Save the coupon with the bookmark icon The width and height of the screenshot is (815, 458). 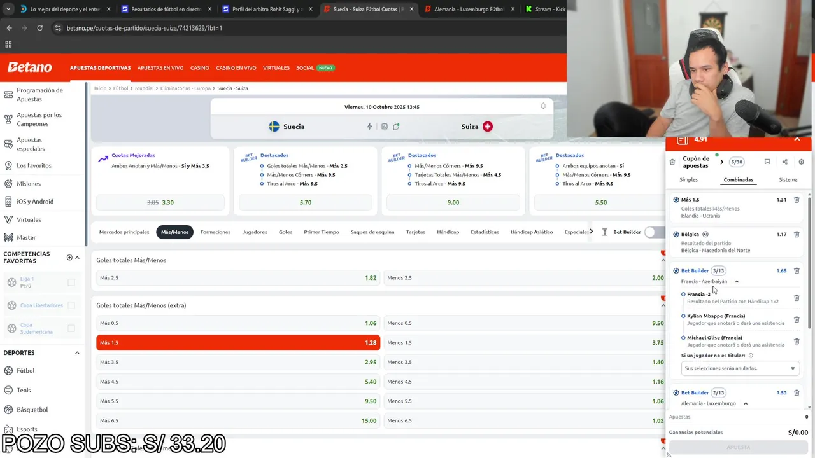point(767,162)
